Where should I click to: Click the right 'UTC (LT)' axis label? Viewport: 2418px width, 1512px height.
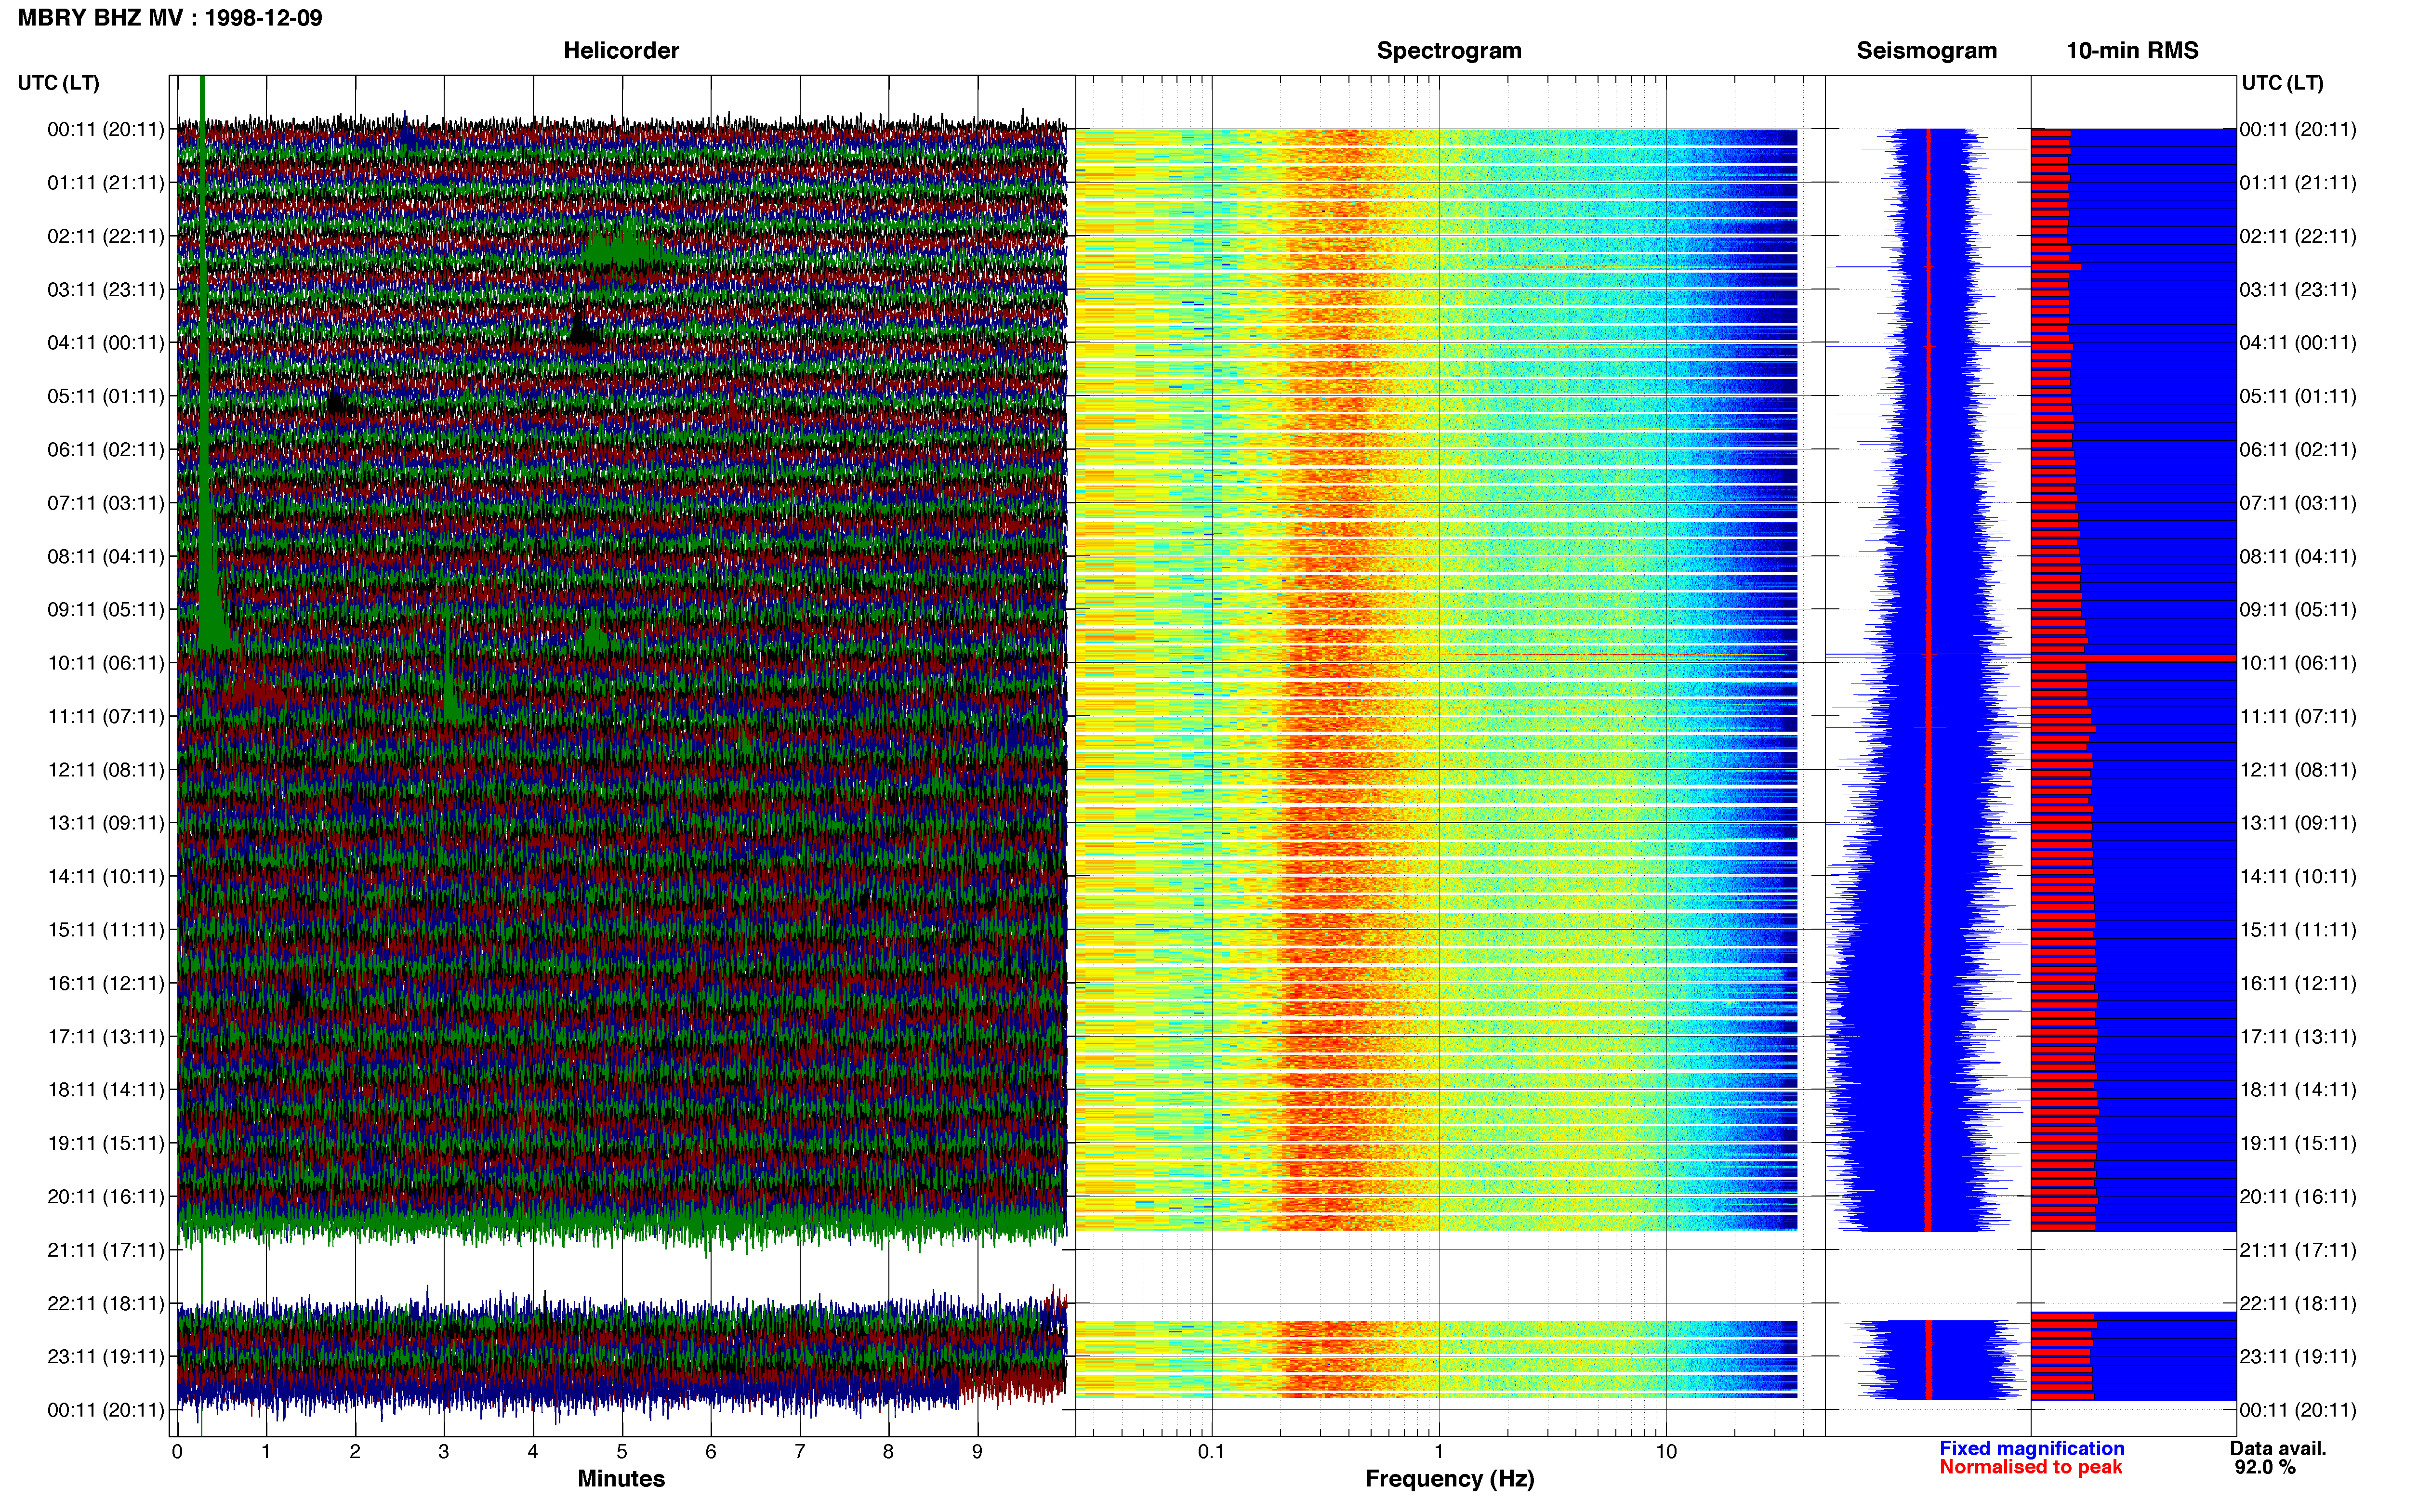point(2282,83)
